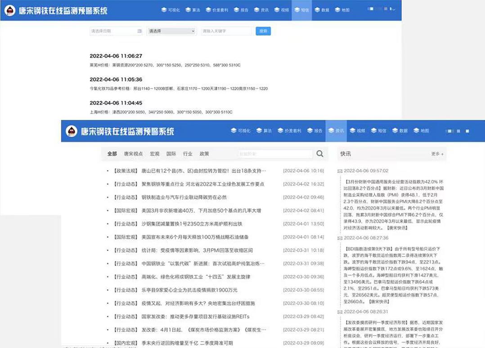The height and width of the screenshot is (348, 485).
Task: Open the article 钢铁制造业与汽车行业联动降碳势在必然
Action: click(x=184, y=198)
